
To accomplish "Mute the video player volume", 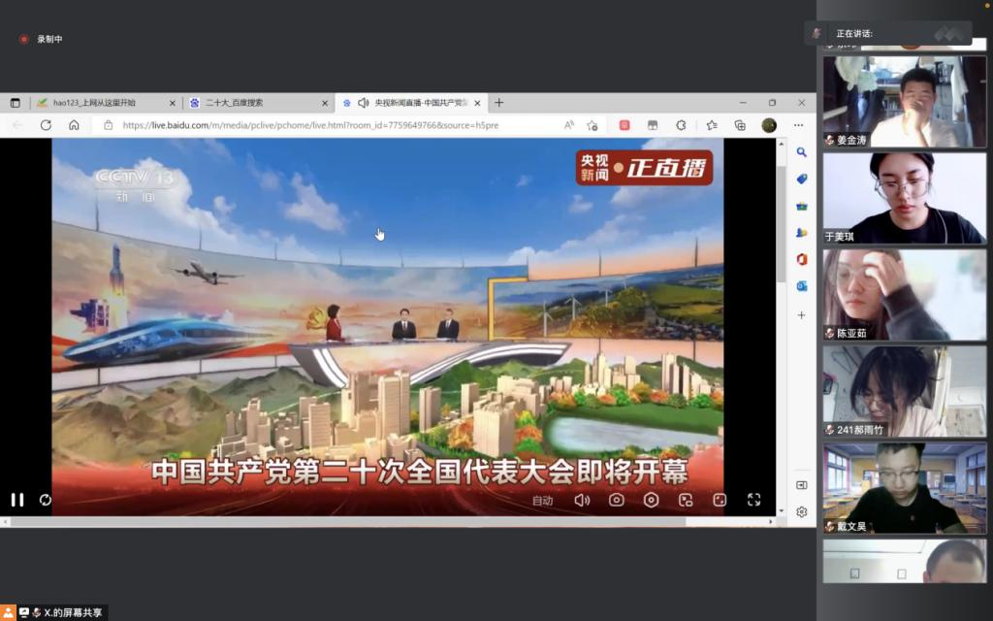I will pyautogui.click(x=582, y=500).
